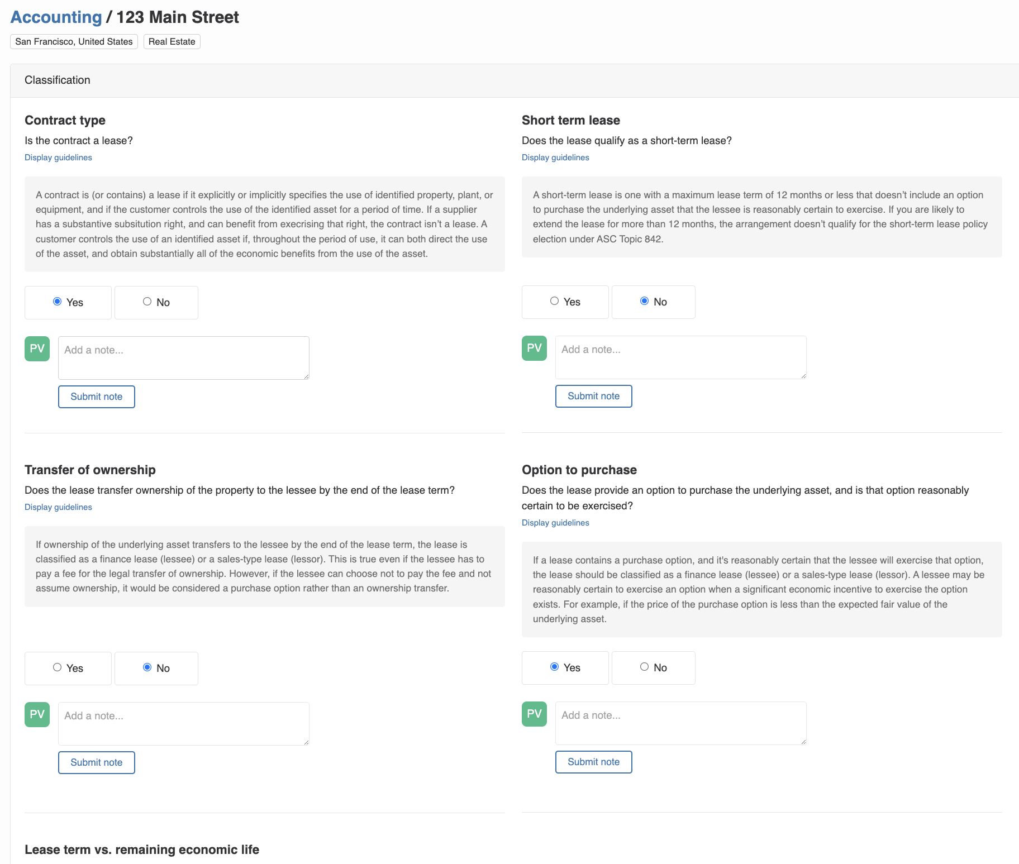
Task: Click the PV avatar in Short term lease section
Action: [534, 348]
